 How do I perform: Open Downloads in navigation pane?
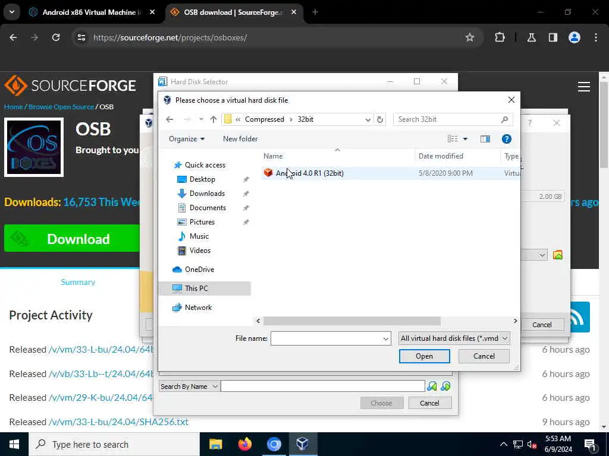point(207,194)
